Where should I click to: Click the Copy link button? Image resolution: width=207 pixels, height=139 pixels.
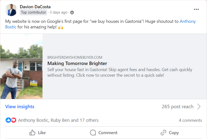170,133
